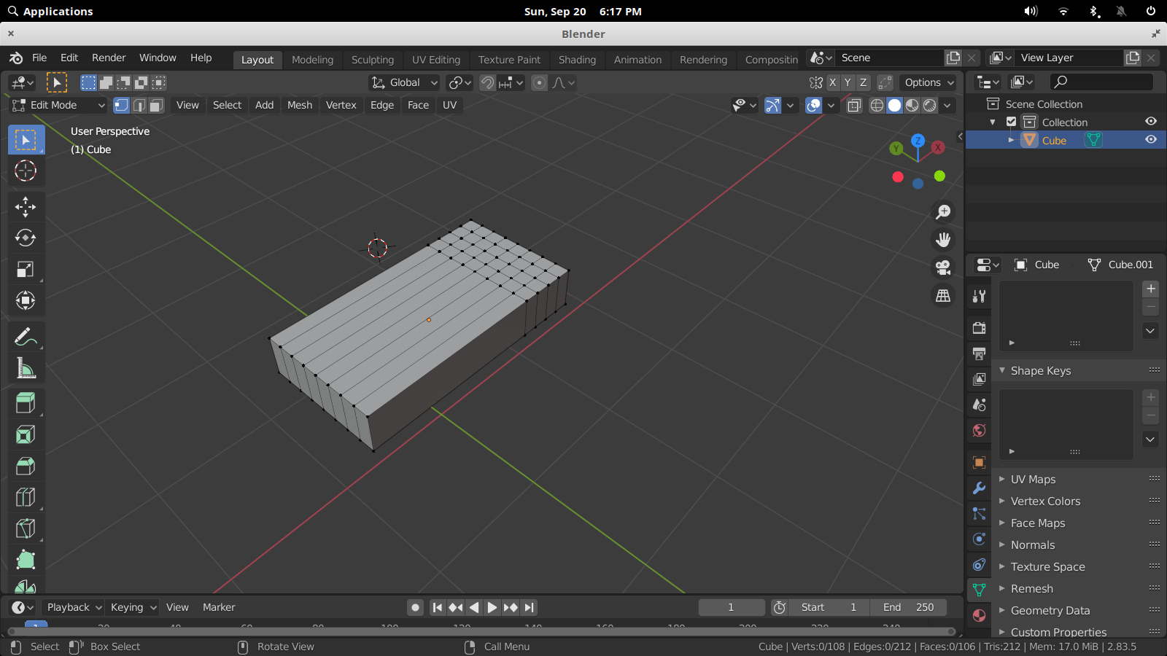Select the Loop Cut tool
This screenshot has height=656, width=1167.
pyautogui.click(x=26, y=498)
